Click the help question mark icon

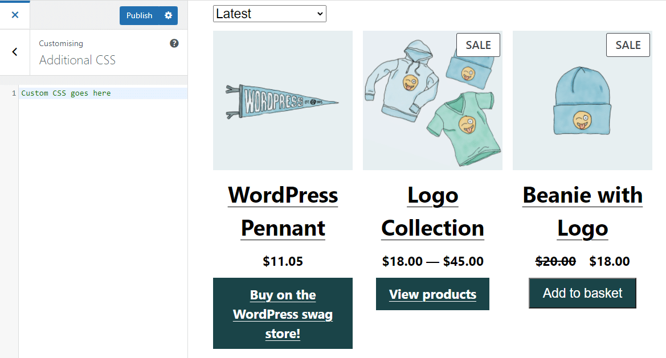click(174, 43)
